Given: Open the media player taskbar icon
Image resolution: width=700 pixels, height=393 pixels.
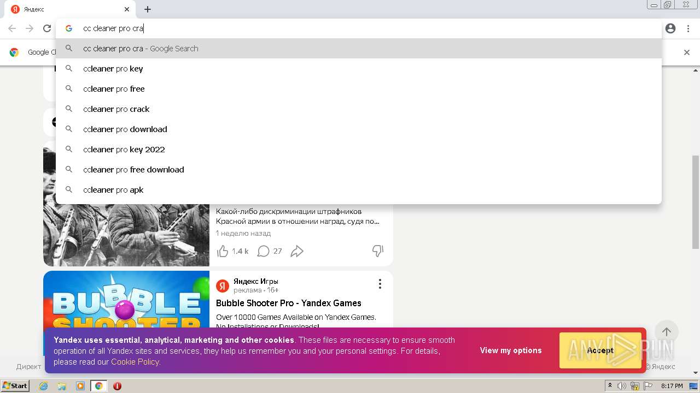Looking at the screenshot, I should (x=80, y=386).
